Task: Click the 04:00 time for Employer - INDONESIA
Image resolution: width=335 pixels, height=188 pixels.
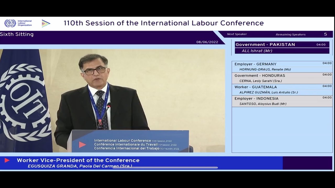Action: [x=327, y=97]
